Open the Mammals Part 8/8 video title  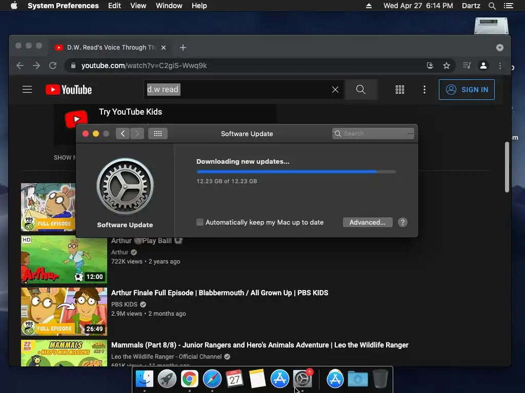pos(260,345)
